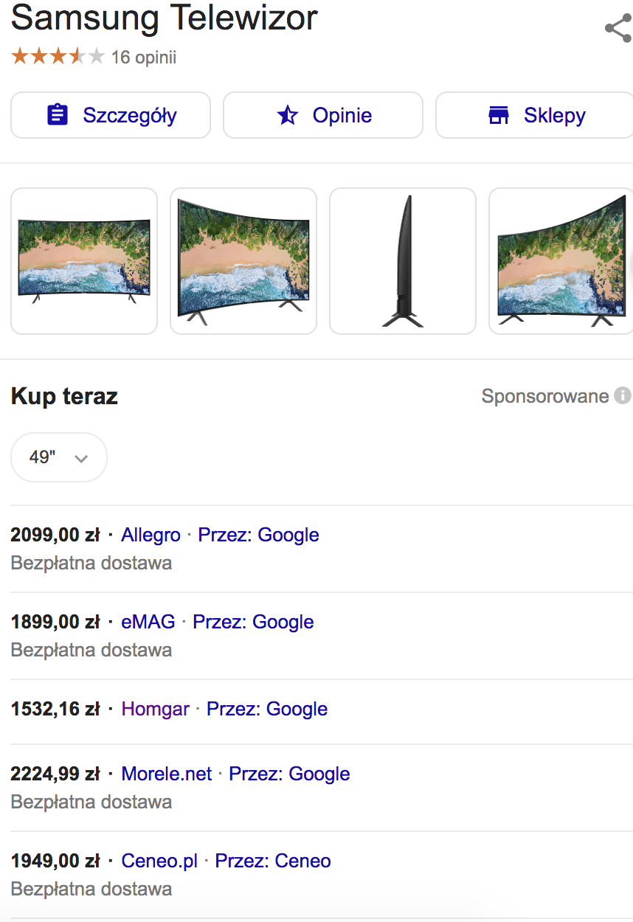Open the second angled TV thumbnail

coord(243,261)
